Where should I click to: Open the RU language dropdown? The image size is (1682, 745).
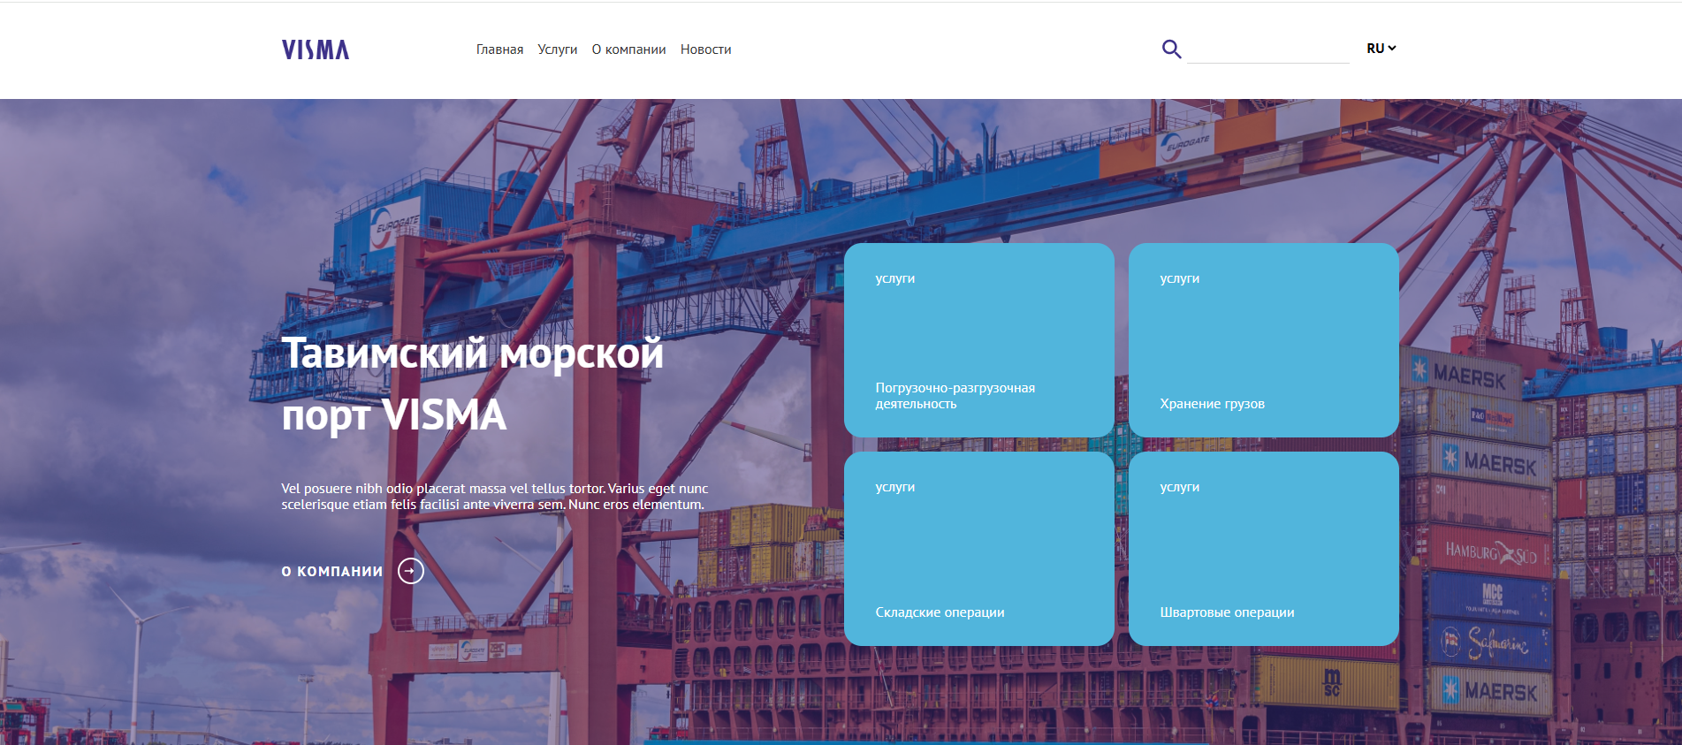tap(1381, 49)
